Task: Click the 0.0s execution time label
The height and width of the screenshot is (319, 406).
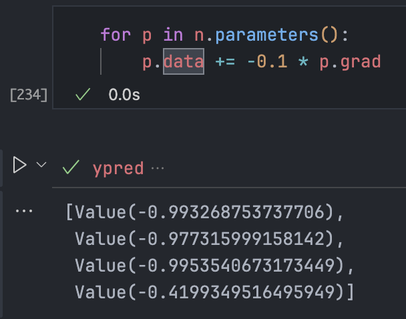Action: click(x=124, y=95)
